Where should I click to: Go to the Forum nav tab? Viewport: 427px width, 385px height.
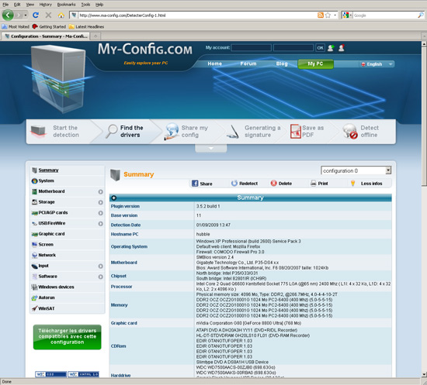[x=248, y=64]
